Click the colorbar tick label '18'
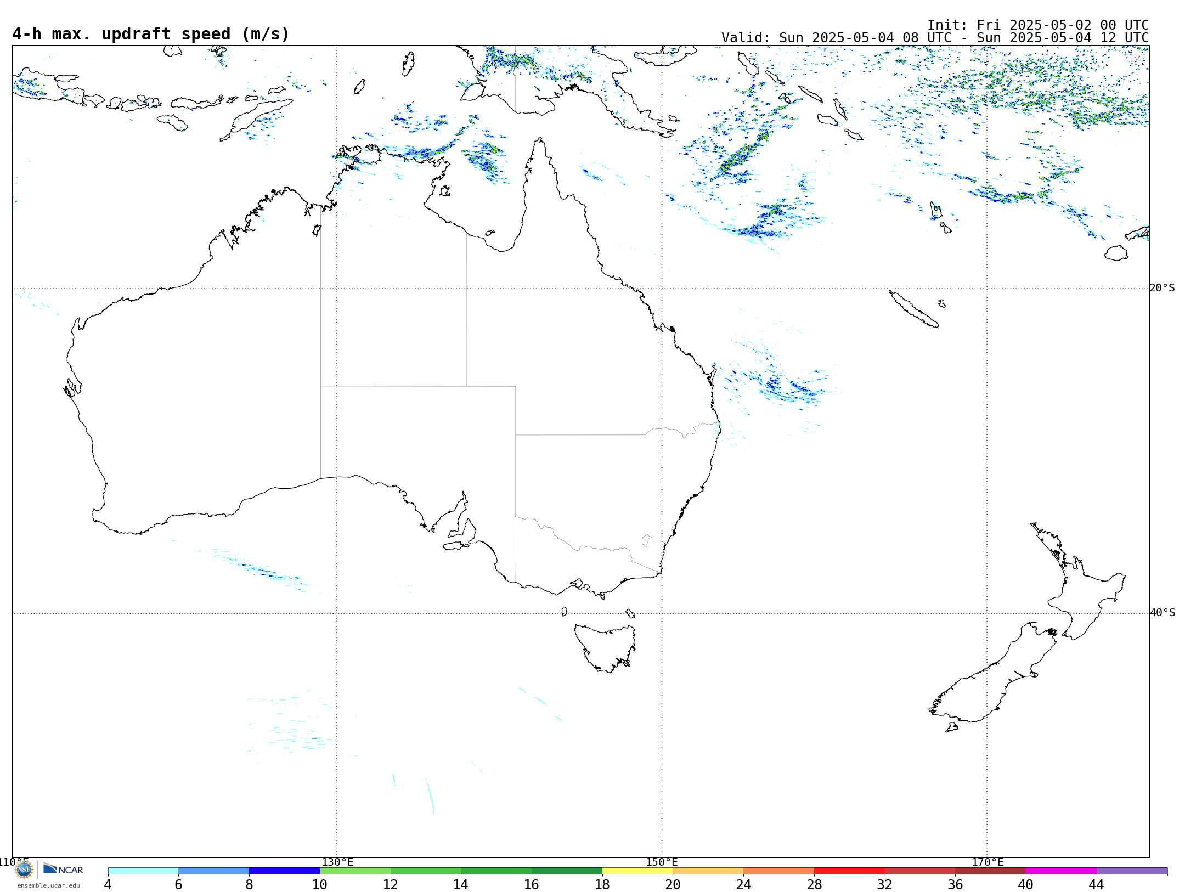This screenshot has width=1185, height=892. 602,884
